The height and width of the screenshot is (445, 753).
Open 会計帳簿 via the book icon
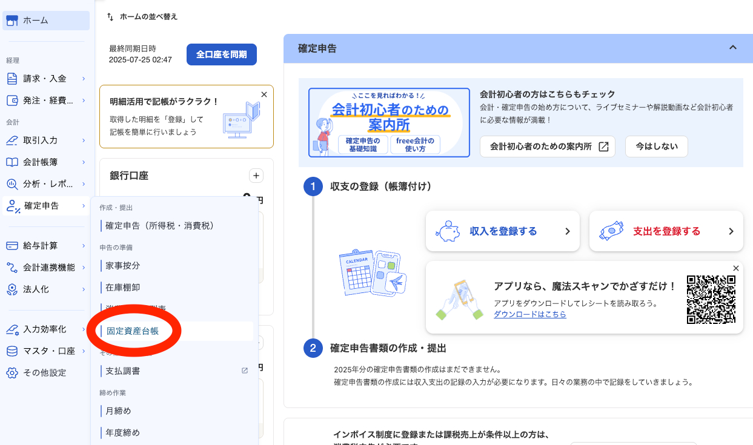pos(12,162)
